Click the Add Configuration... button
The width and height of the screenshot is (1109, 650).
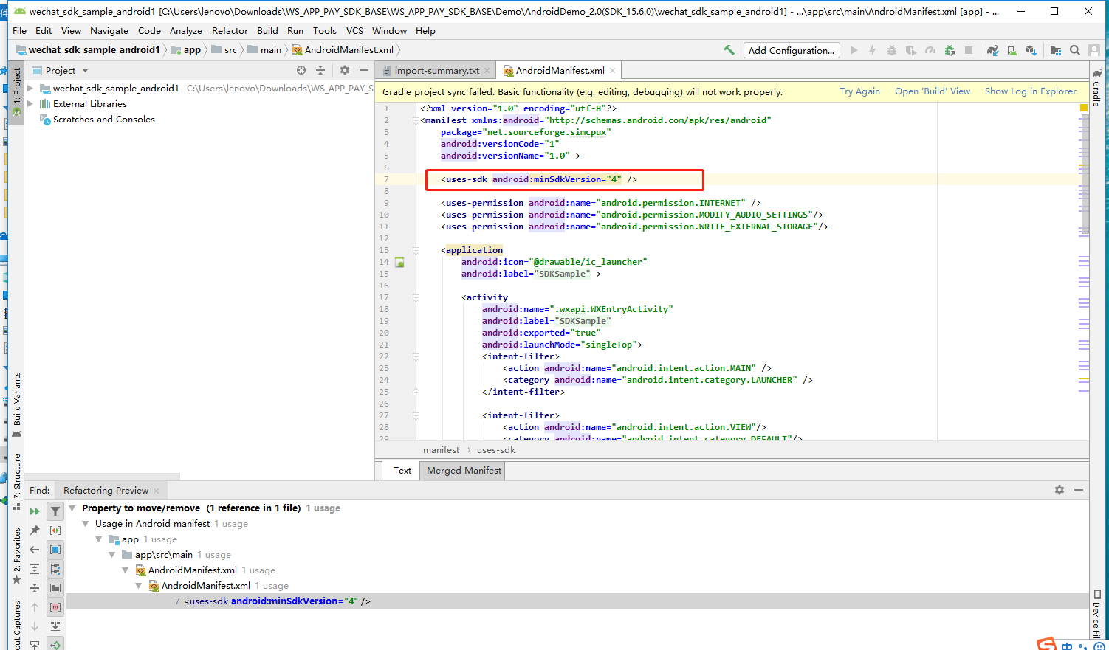(x=792, y=50)
